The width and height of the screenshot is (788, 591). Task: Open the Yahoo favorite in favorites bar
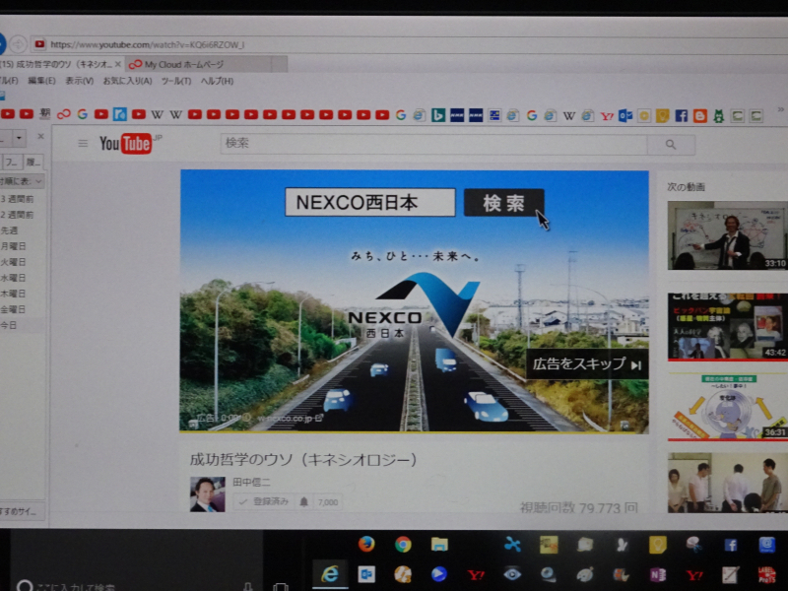coord(607,116)
